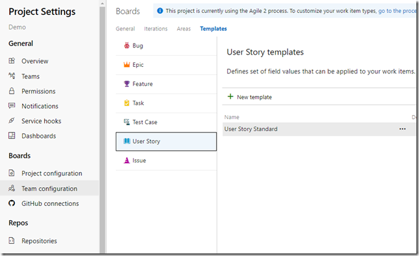Click the green plus icon for new template
This screenshot has height=256, width=419.
230,96
